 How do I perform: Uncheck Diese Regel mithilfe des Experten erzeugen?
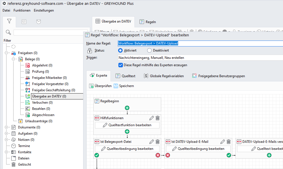pyautogui.click(x=121, y=65)
